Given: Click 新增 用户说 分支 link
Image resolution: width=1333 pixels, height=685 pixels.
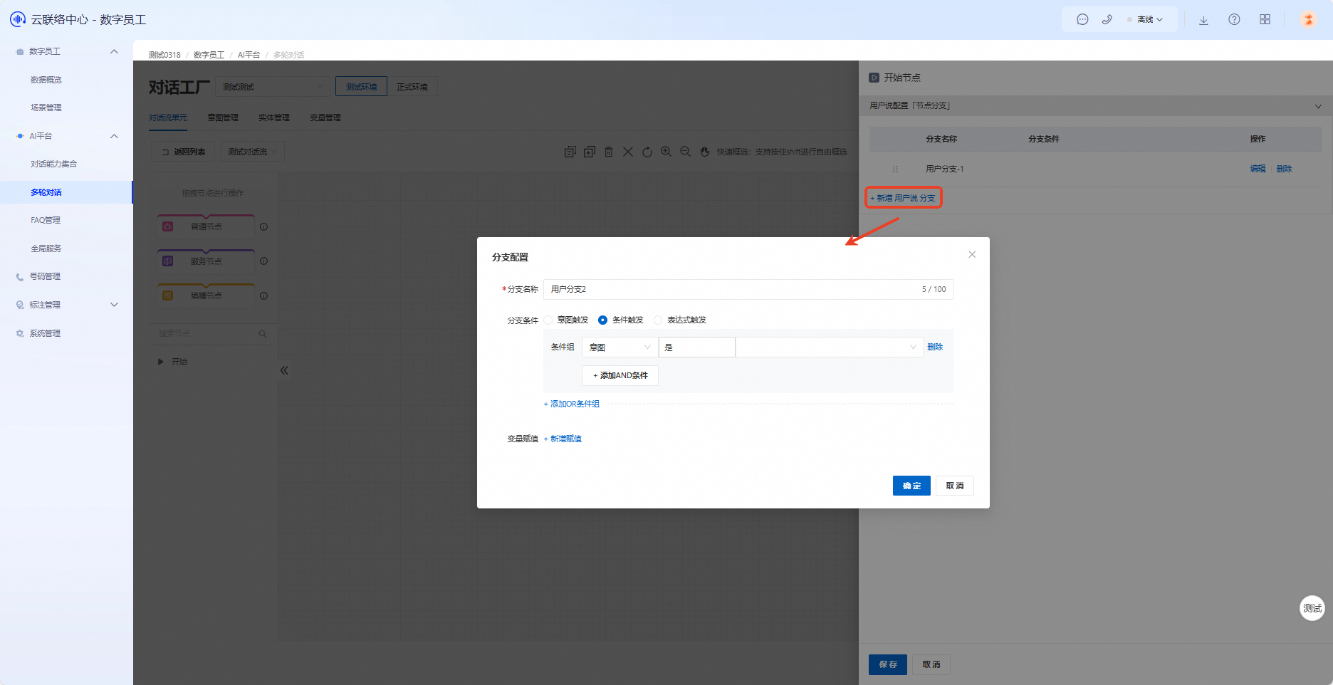Looking at the screenshot, I should pyautogui.click(x=903, y=198).
